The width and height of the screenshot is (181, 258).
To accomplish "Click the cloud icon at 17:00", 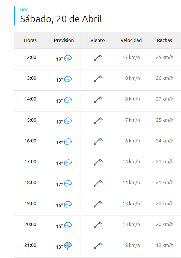I will [68, 162].
